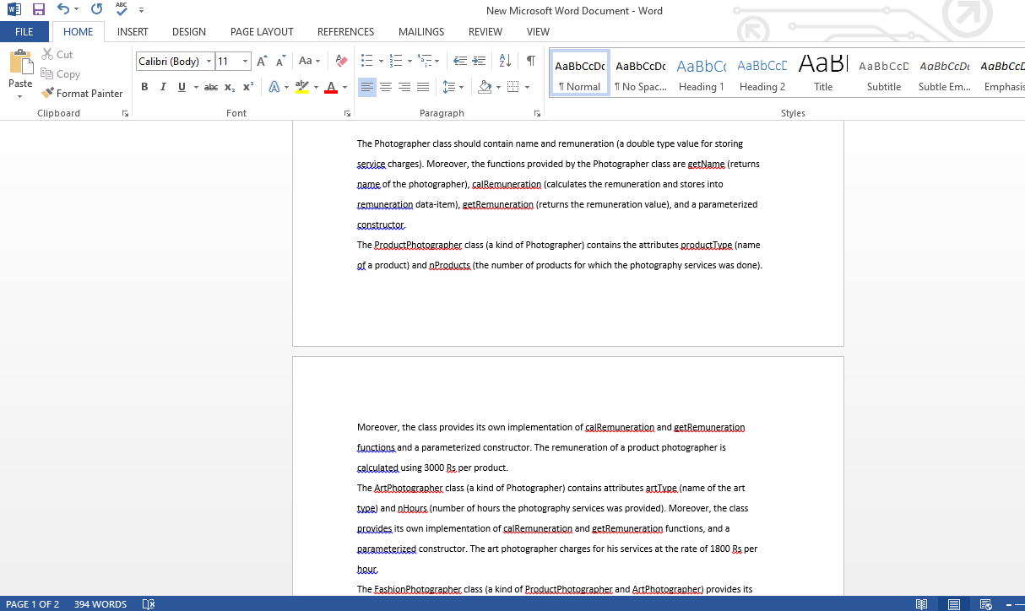Toggle underline formatting
The width and height of the screenshot is (1025, 611).
[x=182, y=87]
